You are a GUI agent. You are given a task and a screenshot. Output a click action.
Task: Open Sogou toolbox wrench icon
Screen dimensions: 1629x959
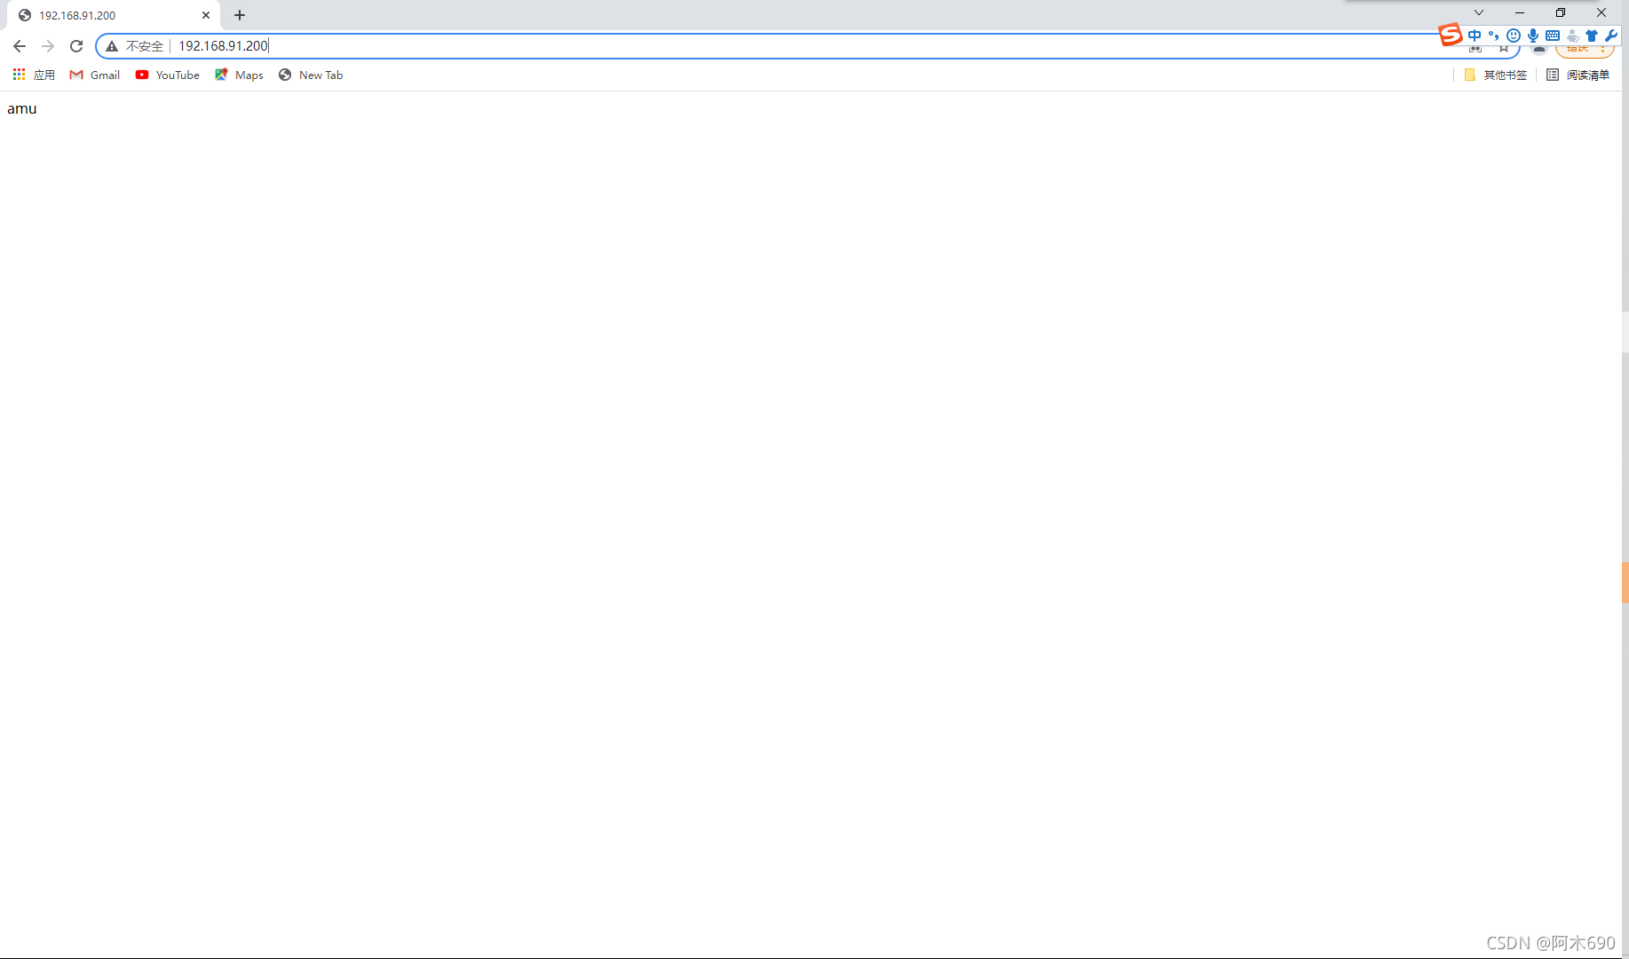pyautogui.click(x=1611, y=36)
